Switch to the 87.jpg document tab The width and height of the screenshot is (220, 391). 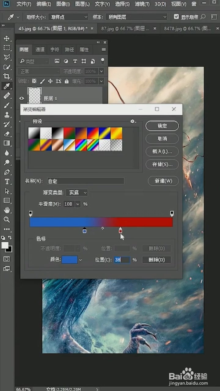click(x=125, y=28)
